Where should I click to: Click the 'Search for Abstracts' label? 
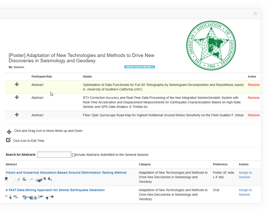pos(21,155)
